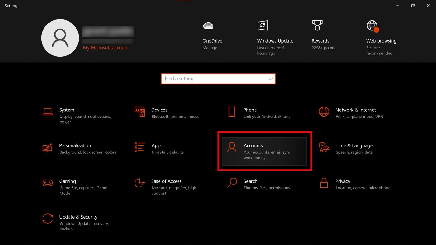This screenshot has height=245, width=436.
Task: Open the Search magnifier category icon
Action: click(x=232, y=183)
